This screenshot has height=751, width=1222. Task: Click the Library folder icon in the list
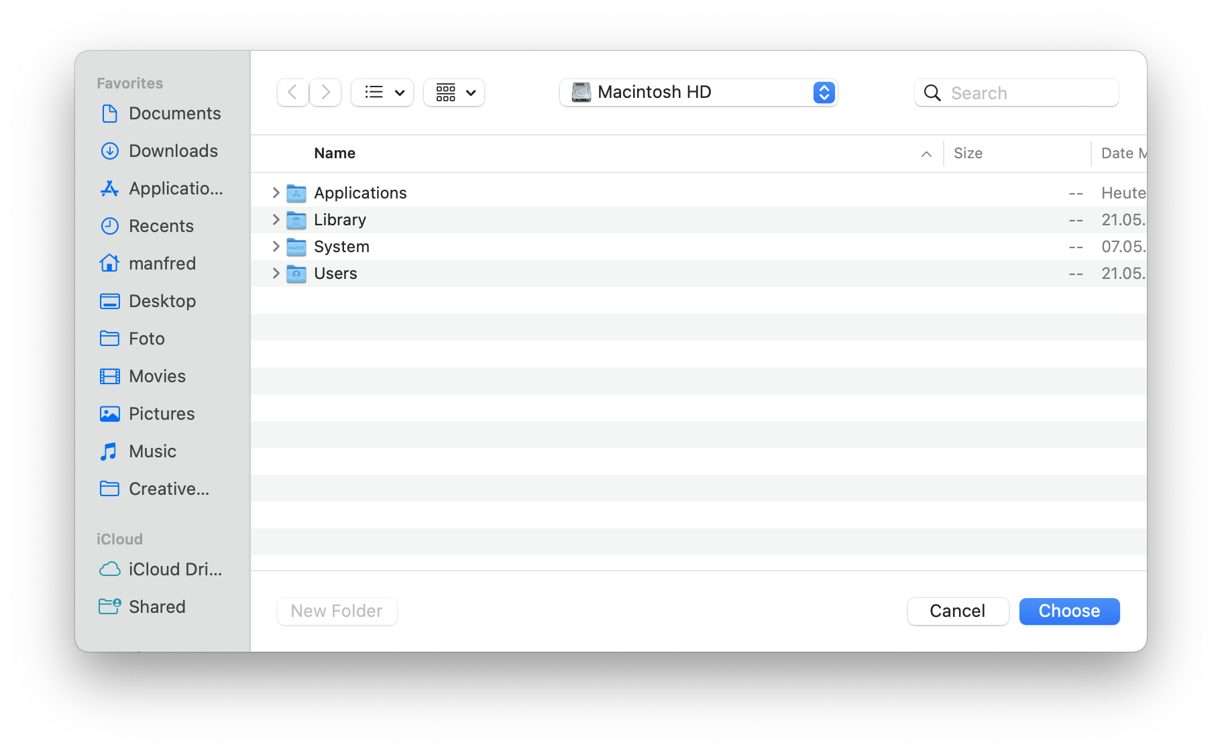pos(296,220)
